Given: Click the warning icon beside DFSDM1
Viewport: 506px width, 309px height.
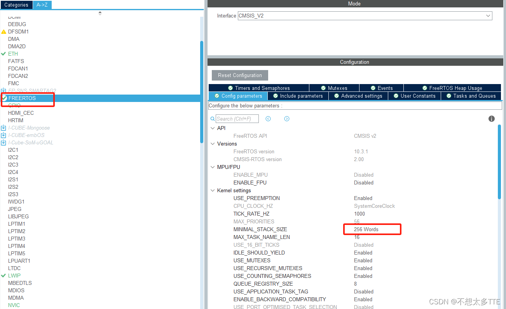Looking at the screenshot, I should tap(3, 32).
